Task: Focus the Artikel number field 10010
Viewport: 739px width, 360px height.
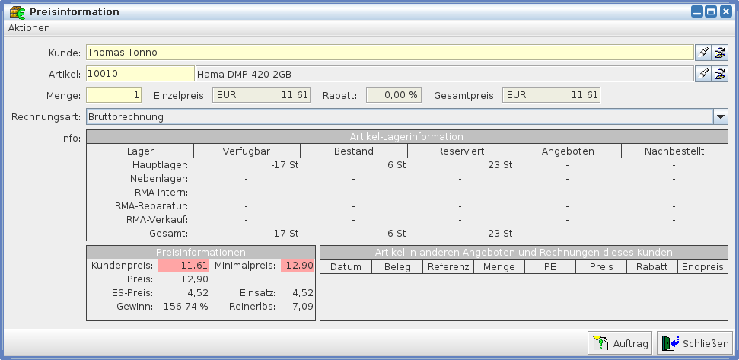Action: pos(140,74)
